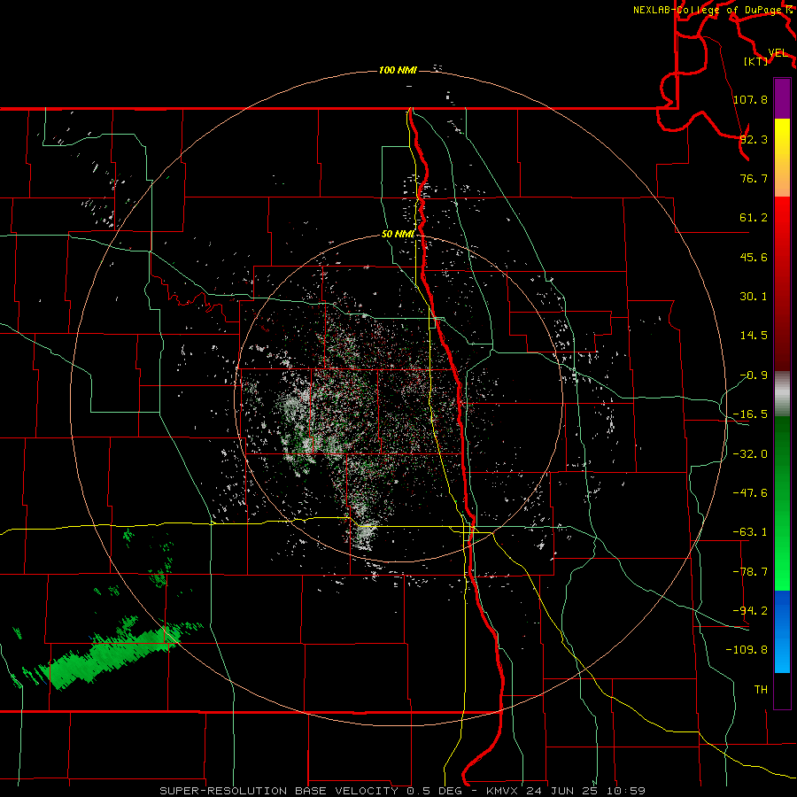The width and height of the screenshot is (797, 797).
Task: Select the -109.8 scale value
Action: (x=747, y=650)
